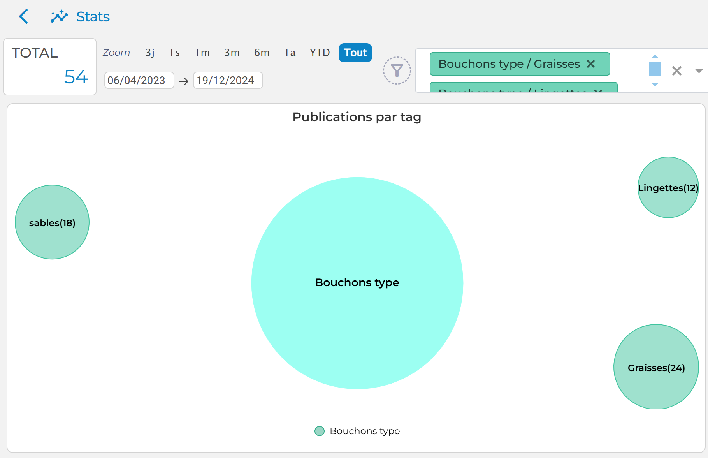Click the back arrow icon
This screenshot has height=458, width=708.
[24, 17]
